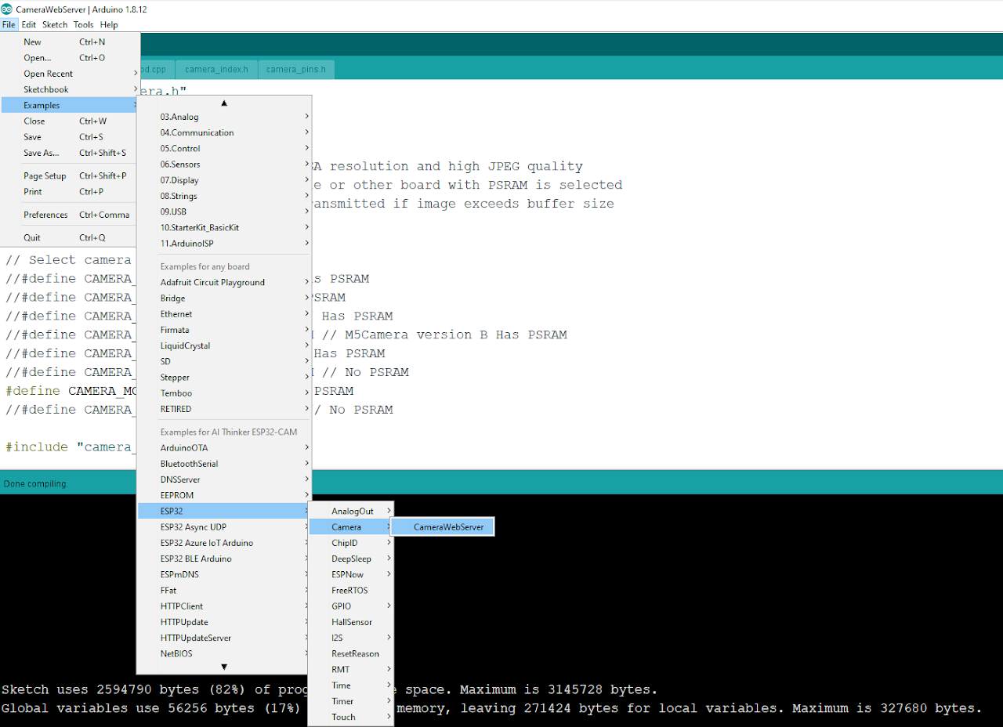Expand the 08.Strings examples
The image size is (1003, 727).
(224, 196)
